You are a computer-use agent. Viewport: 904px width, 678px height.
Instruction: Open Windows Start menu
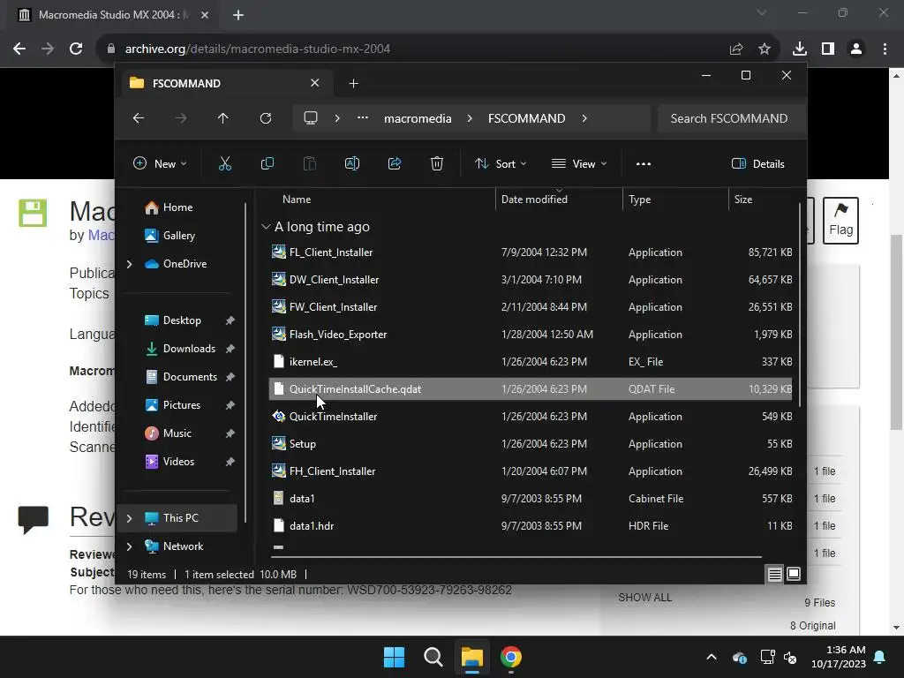pyautogui.click(x=395, y=657)
